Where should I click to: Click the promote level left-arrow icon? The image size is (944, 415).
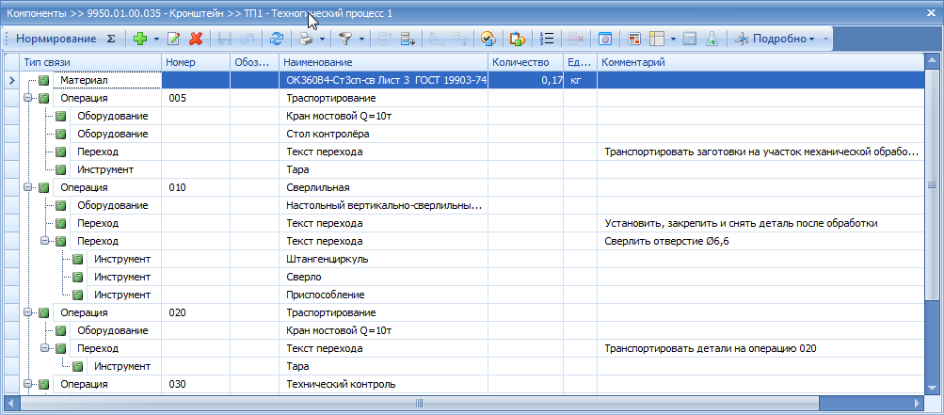pyautogui.click(x=437, y=39)
